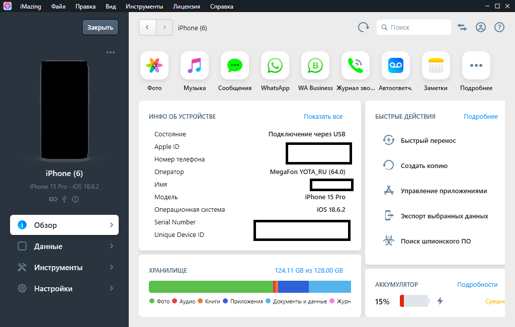The image size is (515, 327).
Task: Open the Файл menu
Action: click(58, 6)
